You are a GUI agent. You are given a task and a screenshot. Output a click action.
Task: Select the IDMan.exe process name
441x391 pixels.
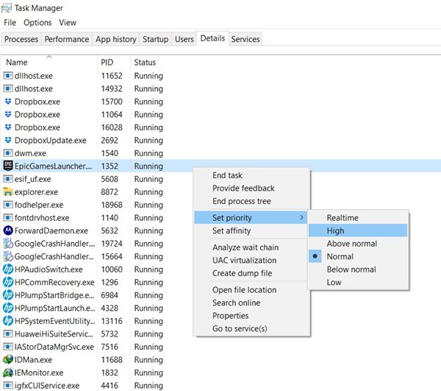[x=33, y=360]
